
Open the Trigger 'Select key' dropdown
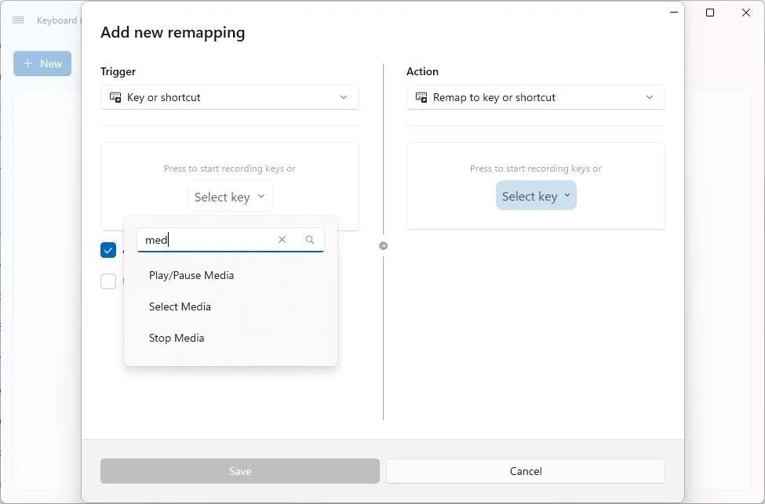pyautogui.click(x=230, y=197)
